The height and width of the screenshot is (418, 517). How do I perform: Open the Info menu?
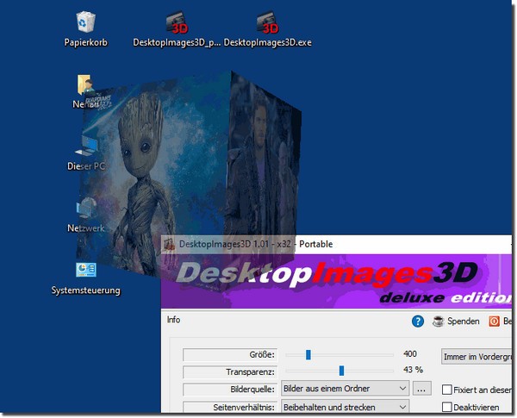click(173, 320)
